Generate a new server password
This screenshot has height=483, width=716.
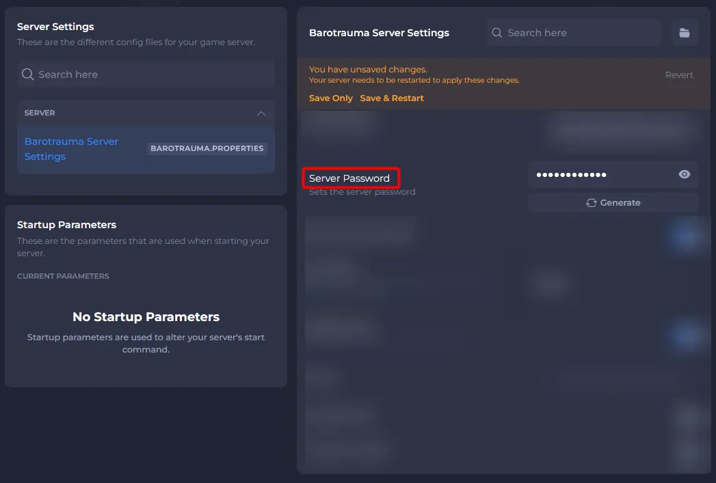tap(613, 202)
